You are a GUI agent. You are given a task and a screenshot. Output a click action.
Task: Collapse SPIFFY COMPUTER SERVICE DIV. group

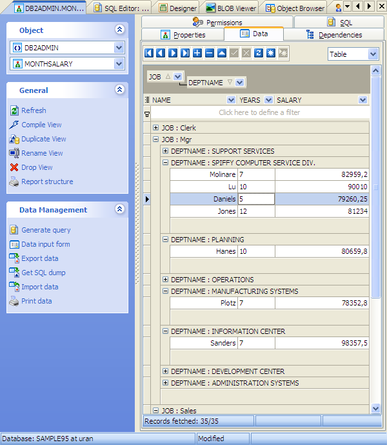(x=165, y=163)
